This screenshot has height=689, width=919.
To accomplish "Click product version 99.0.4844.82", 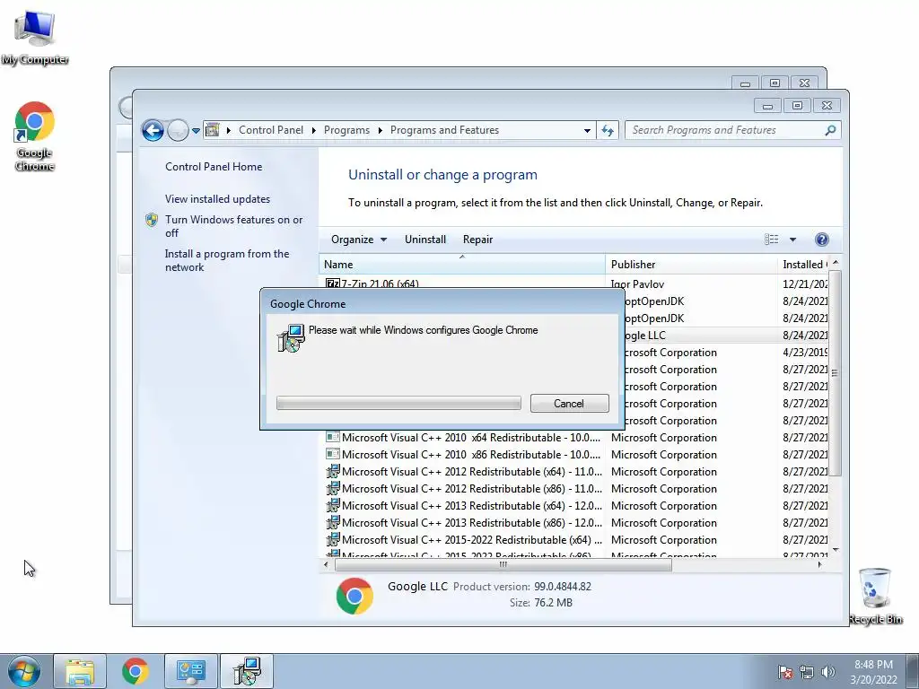I will [563, 587].
